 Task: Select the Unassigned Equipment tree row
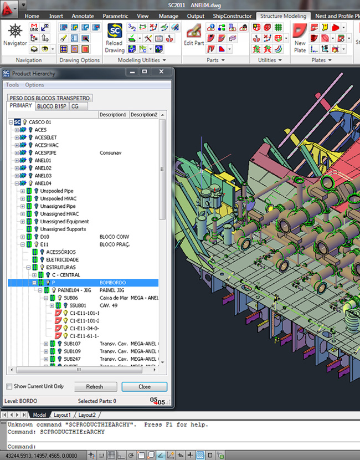pyautogui.click(x=84, y=222)
